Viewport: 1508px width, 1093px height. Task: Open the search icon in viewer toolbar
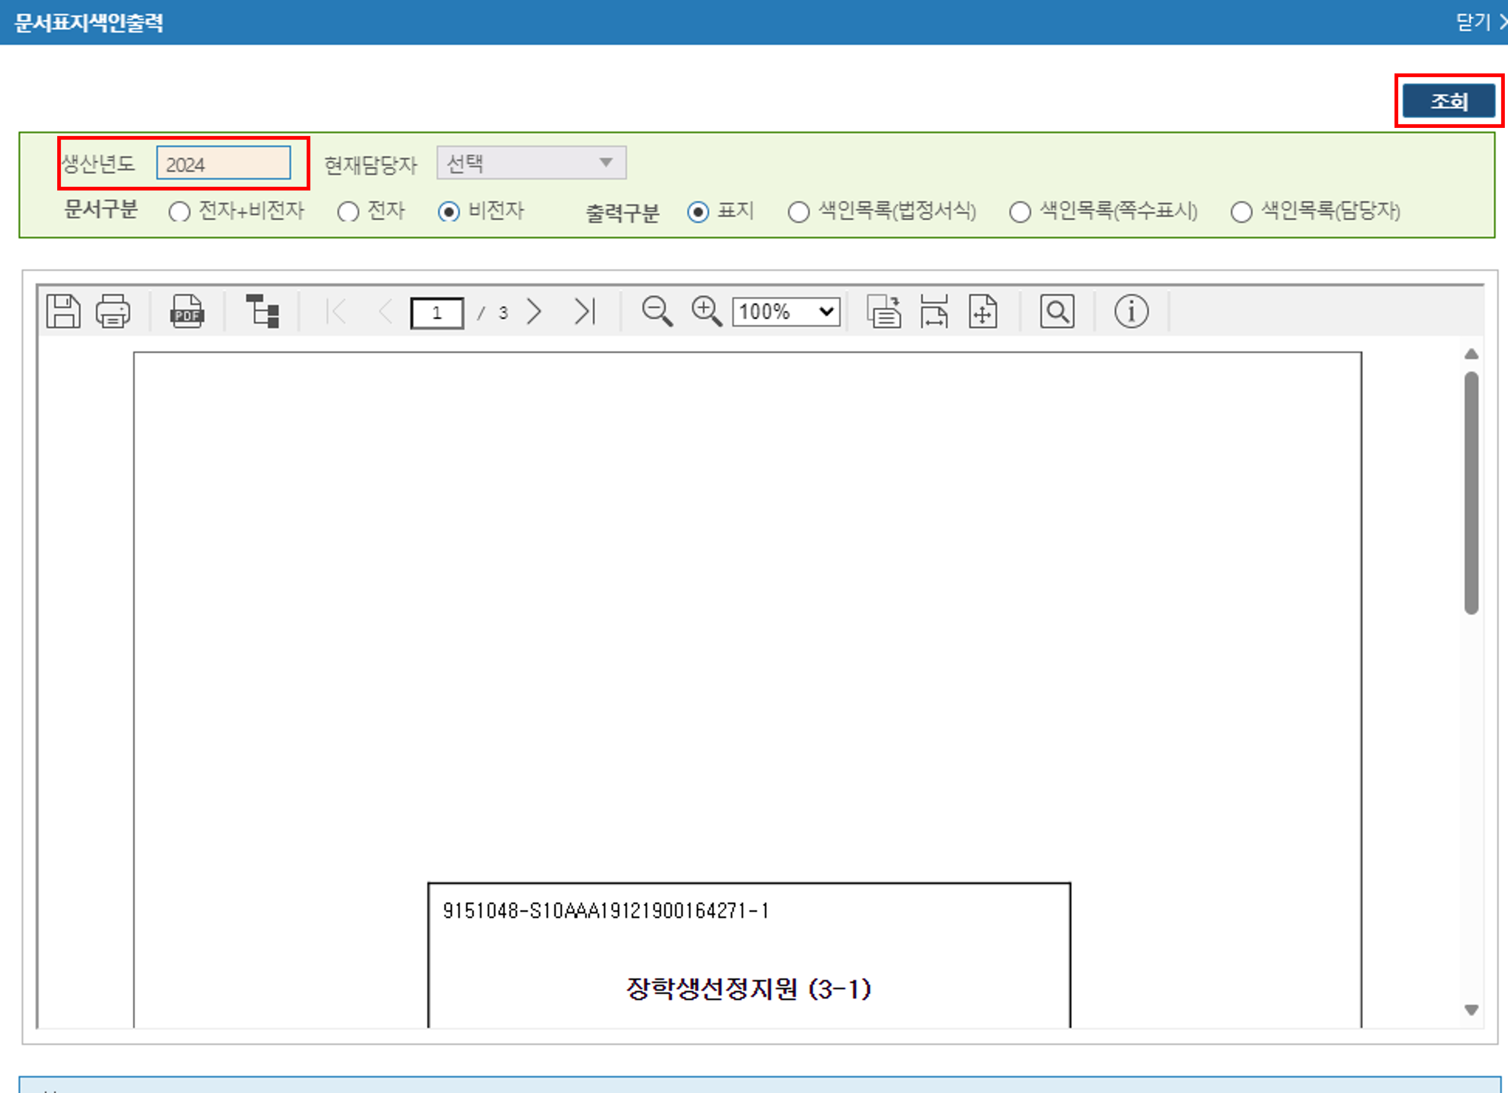pos(1057,311)
